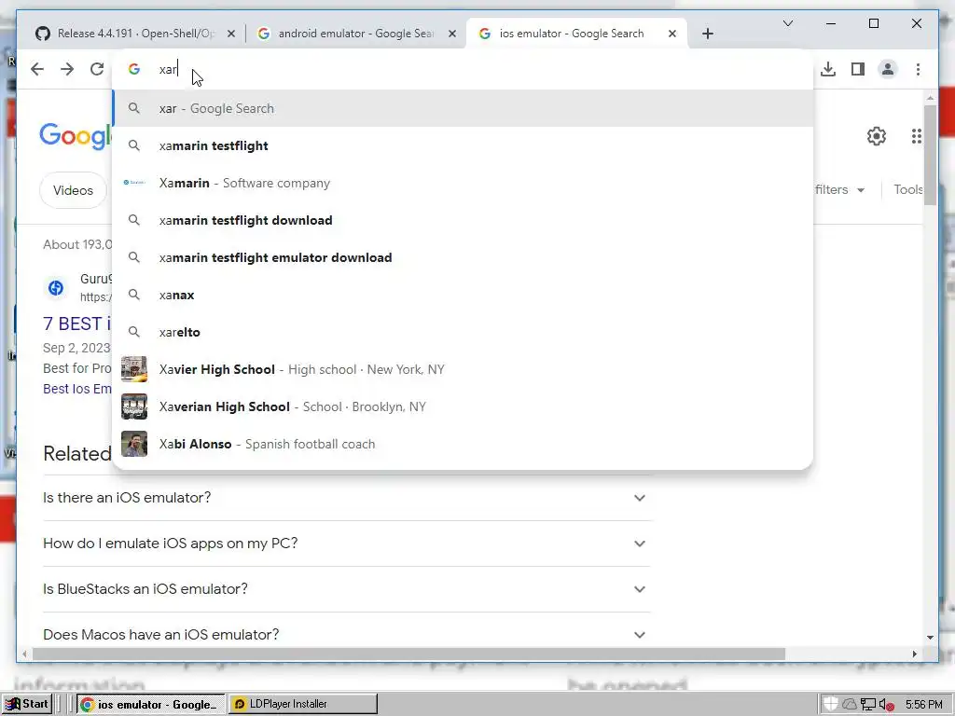Close the Open-Shell release tab

tap(231, 34)
